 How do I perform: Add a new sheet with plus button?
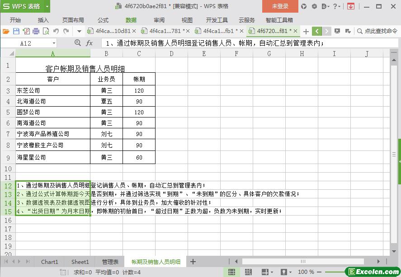tap(193, 262)
